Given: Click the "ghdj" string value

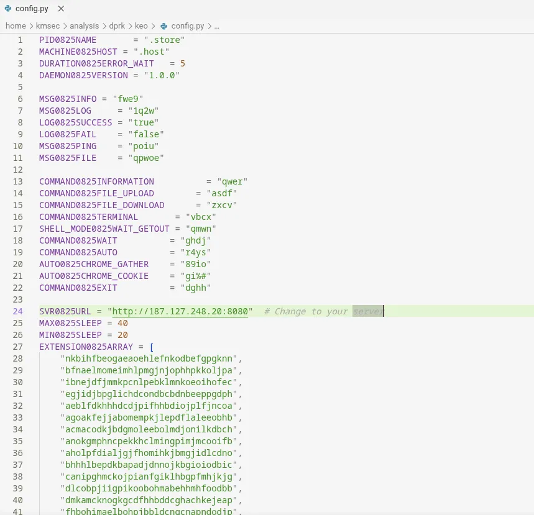Looking at the screenshot, I should [x=196, y=240].
